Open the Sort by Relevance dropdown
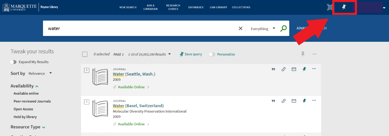Screen dimensions: 389x136 [40, 73]
